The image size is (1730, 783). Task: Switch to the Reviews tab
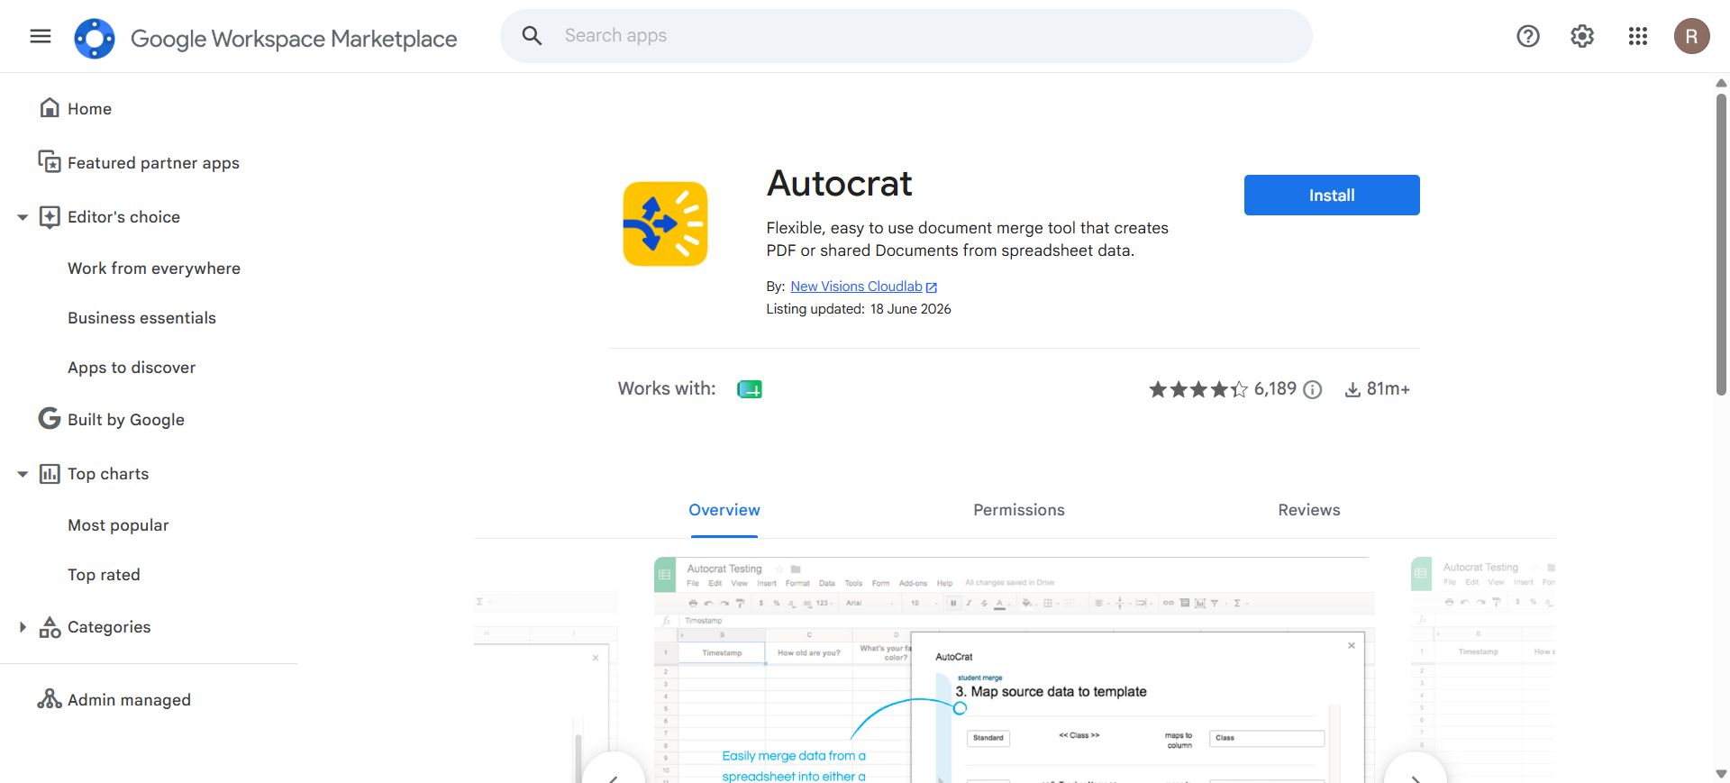tap(1309, 510)
